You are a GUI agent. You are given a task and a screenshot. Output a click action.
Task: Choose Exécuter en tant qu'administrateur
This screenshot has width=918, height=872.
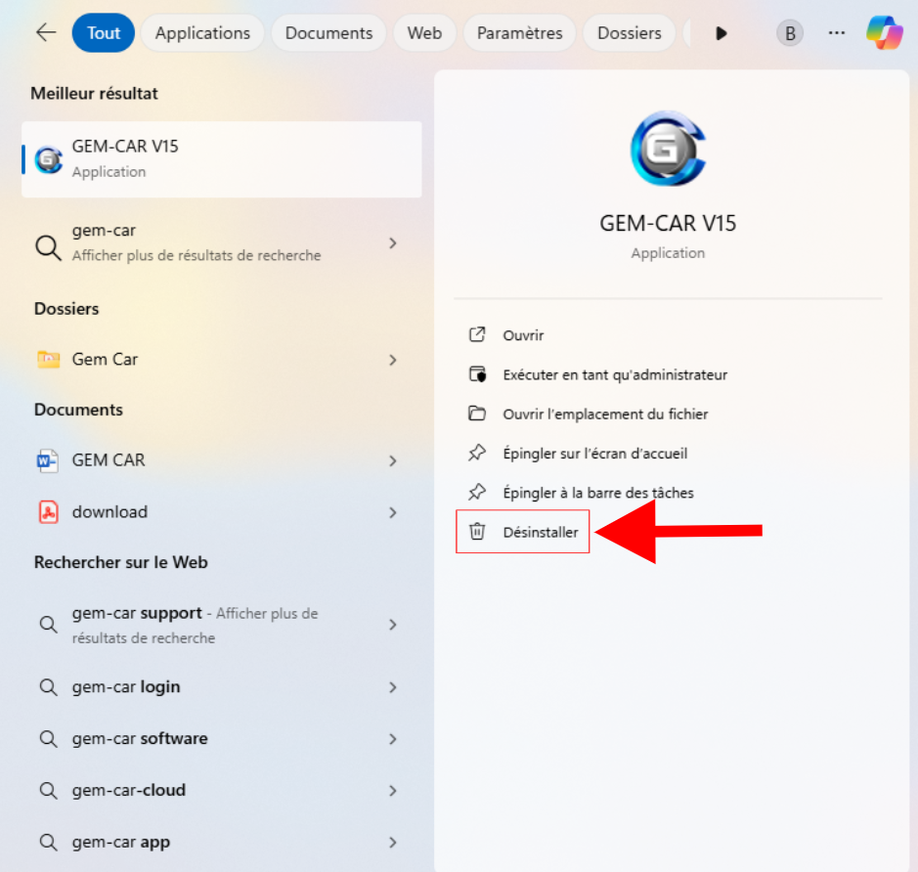615,374
